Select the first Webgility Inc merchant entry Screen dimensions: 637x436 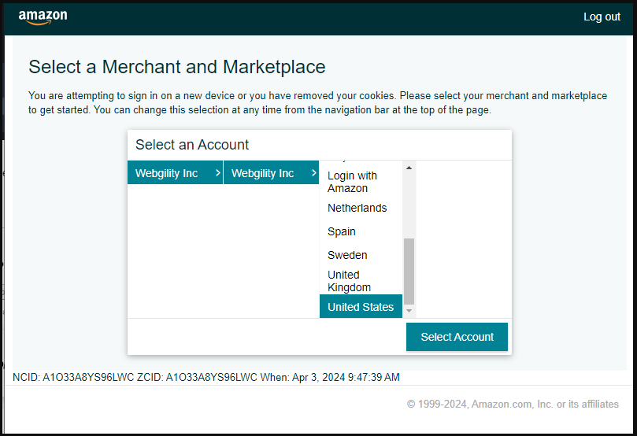(x=175, y=173)
